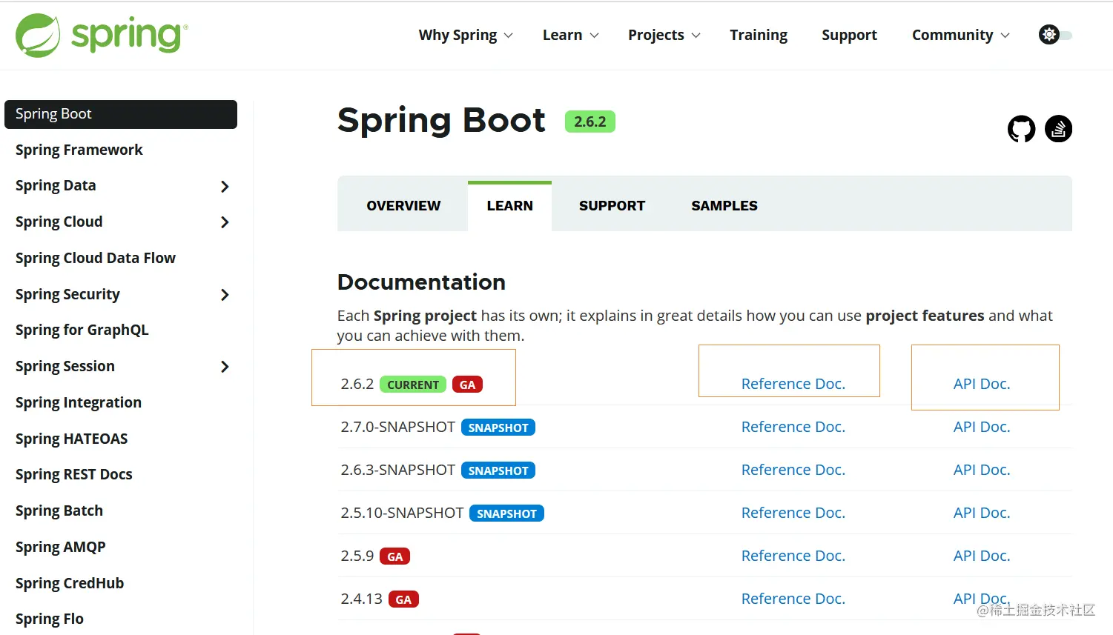The height and width of the screenshot is (635, 1113).
Task: Go to Spring Integration project
Action: 79,402
